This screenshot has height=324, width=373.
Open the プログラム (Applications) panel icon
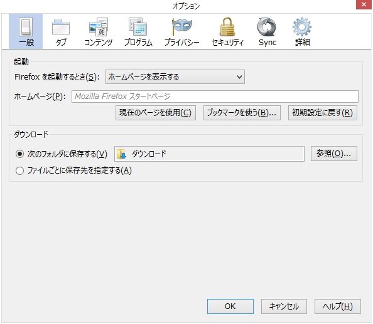pyautogui.click(x=138, y=26)
